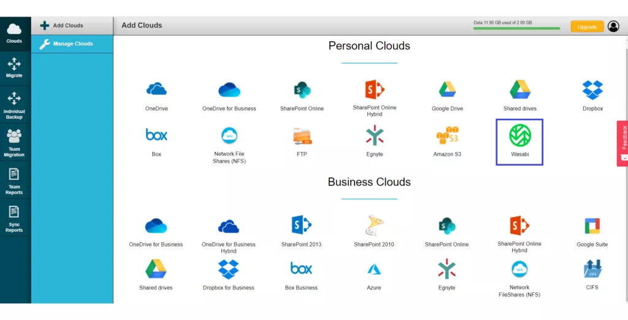Viewport: 628px width, 320px height.
Task: Add Egnyte under Personal Clouds
Action: 375,142
